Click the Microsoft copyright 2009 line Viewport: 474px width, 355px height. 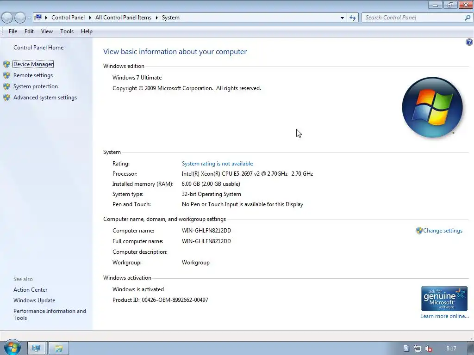(187, 88)
